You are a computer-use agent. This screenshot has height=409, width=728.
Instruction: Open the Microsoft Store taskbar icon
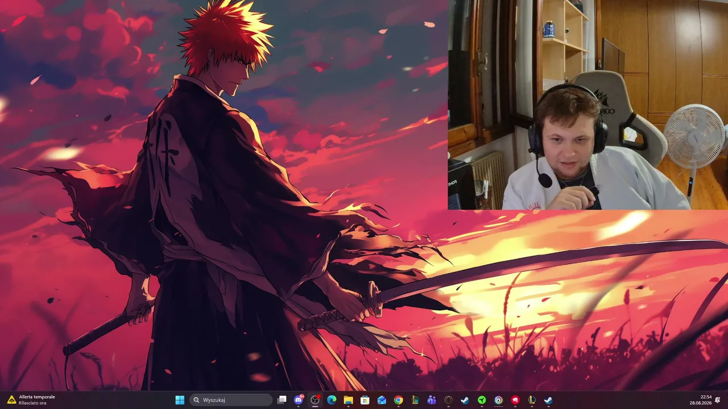(x=365, y=400)
